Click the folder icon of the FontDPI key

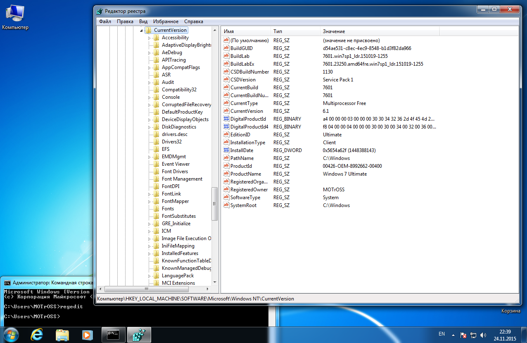156,186
